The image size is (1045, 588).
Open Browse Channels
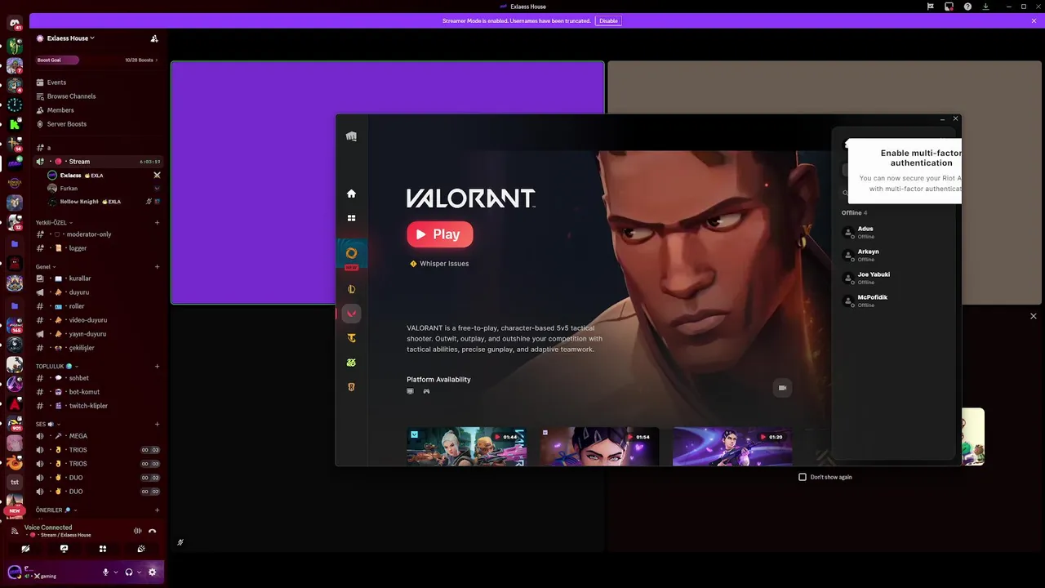click(x=98, y=96)
